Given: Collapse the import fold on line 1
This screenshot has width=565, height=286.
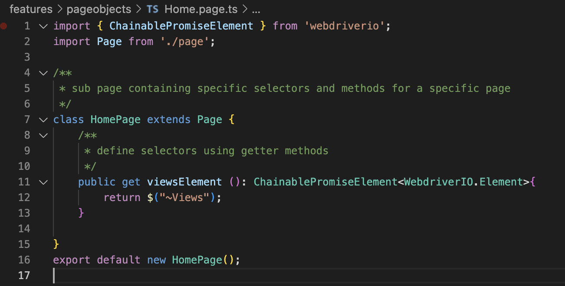Looking at the screenshot, I should click(x=43, y=26).
